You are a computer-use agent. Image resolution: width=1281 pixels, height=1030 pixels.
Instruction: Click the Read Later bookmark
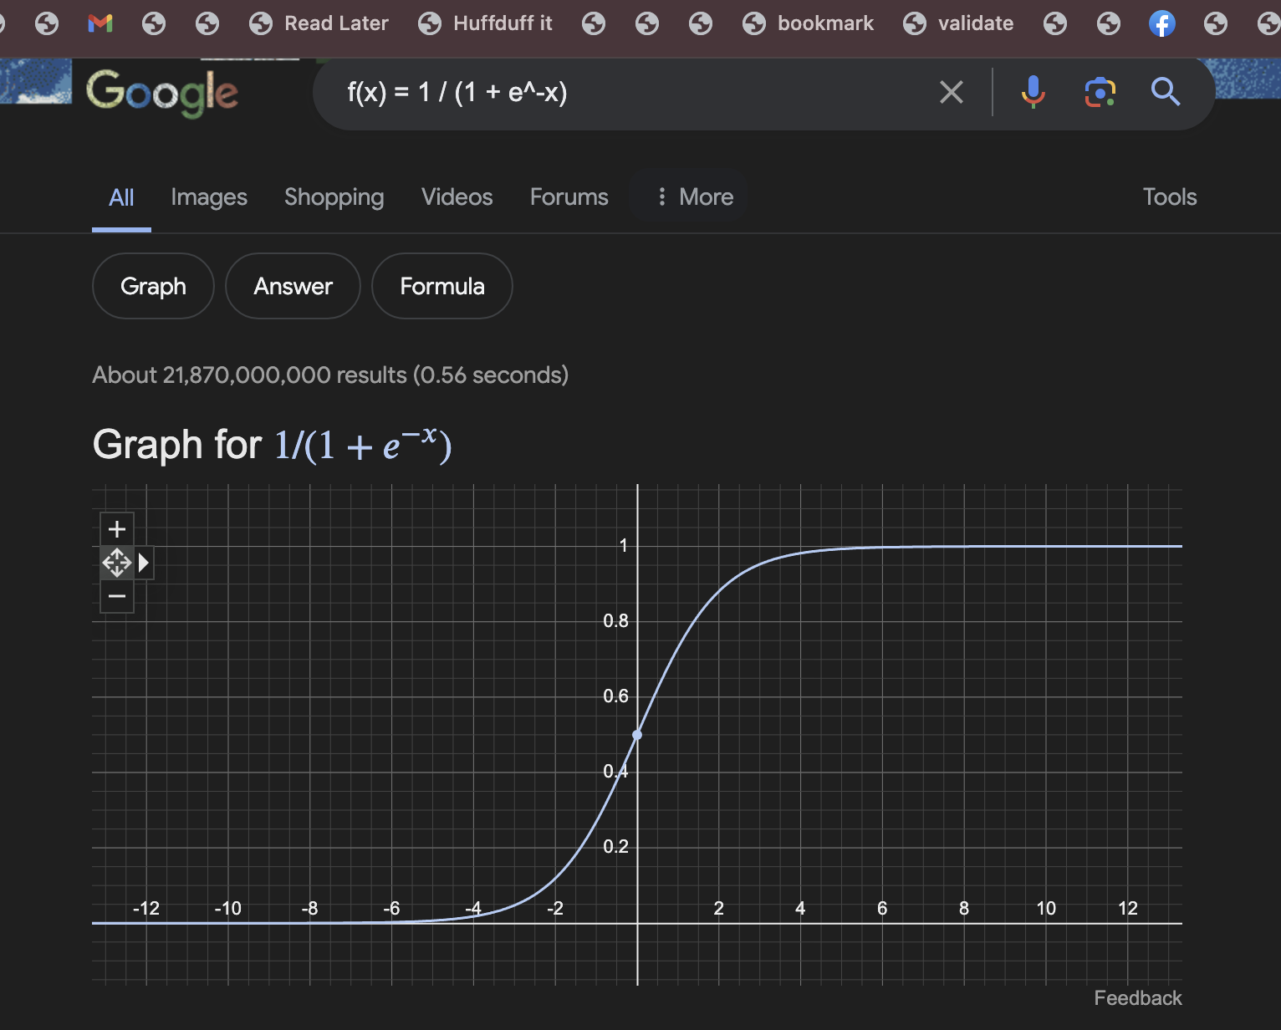(319, 23)
